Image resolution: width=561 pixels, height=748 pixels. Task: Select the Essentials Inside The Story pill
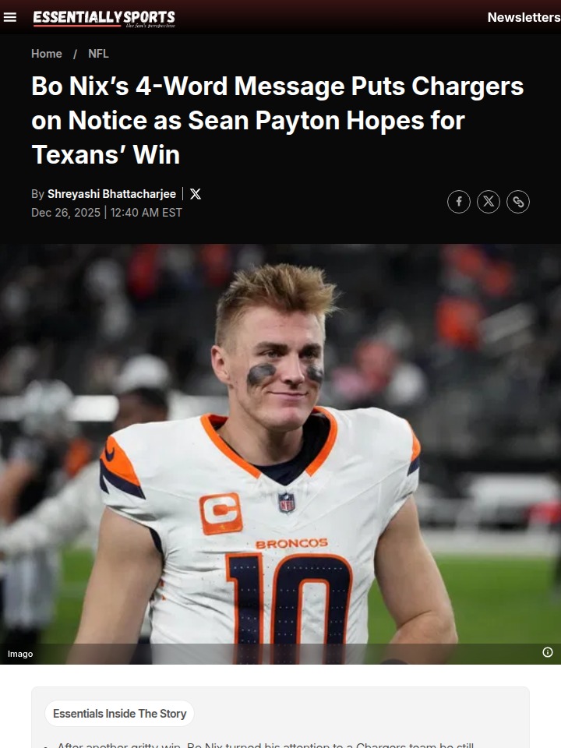[x=119, y=714]
